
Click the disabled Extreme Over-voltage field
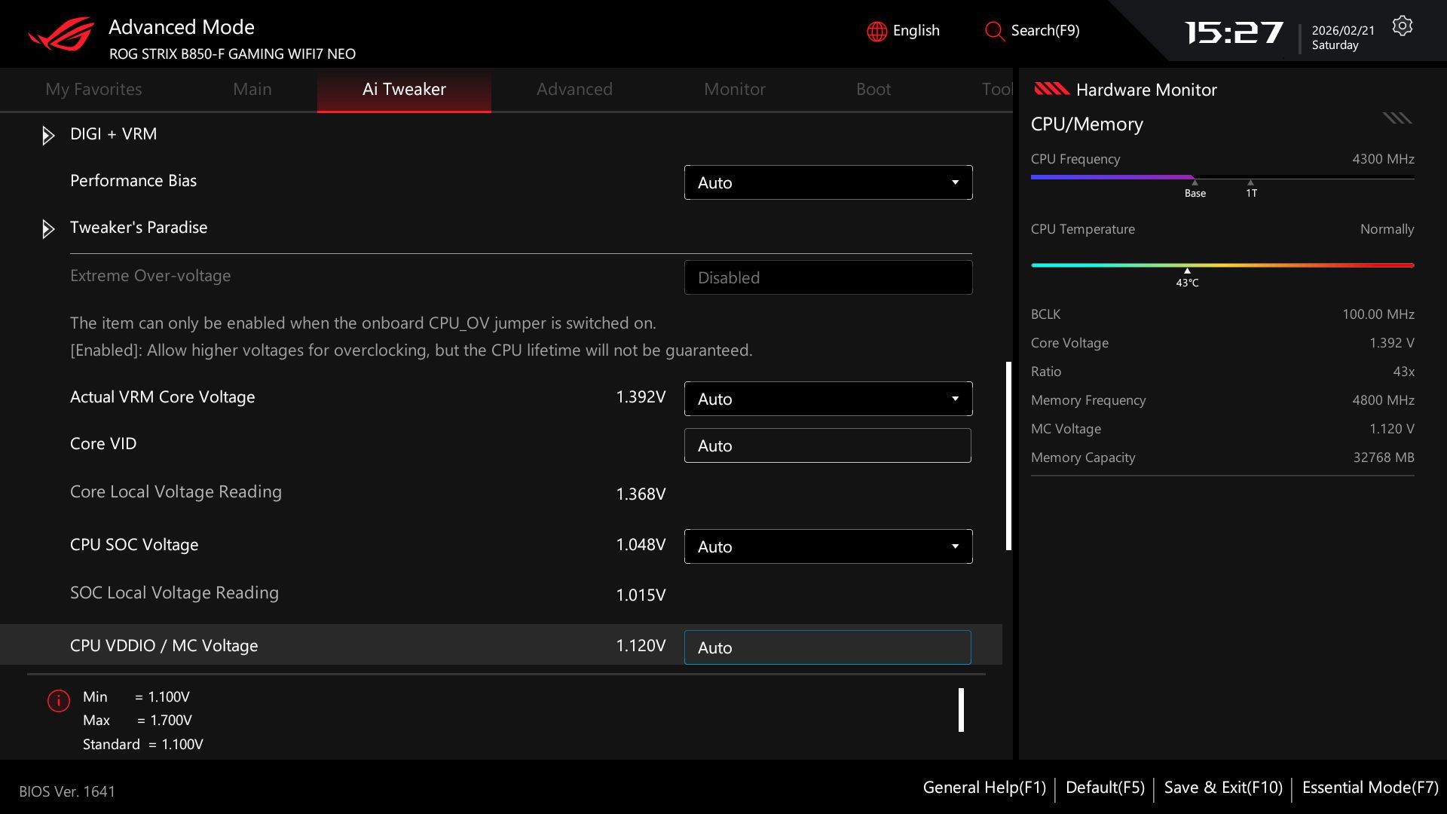(828, 277)
